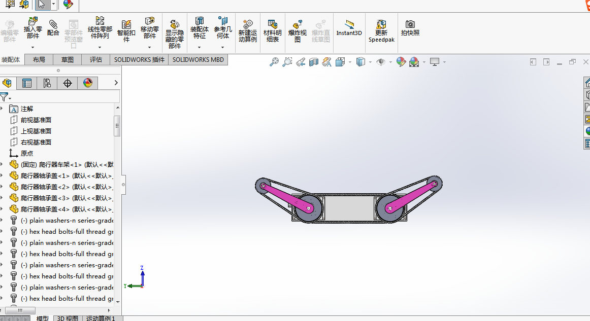Select 上视基准面 plane
Screen dimensions: 590x321
tap(36, 131)
